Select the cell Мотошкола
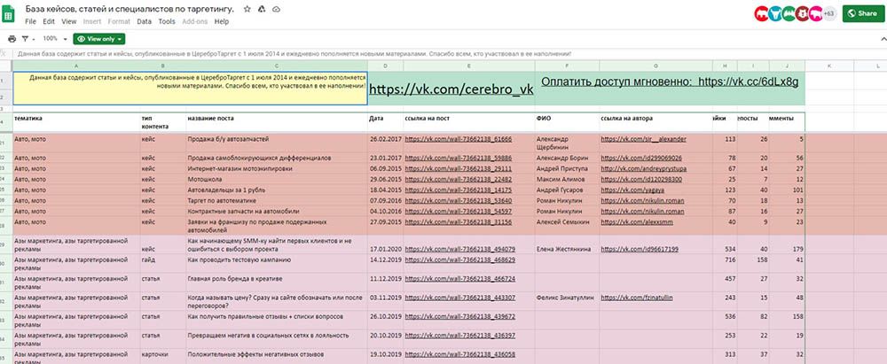 click(x=277, y=180)
